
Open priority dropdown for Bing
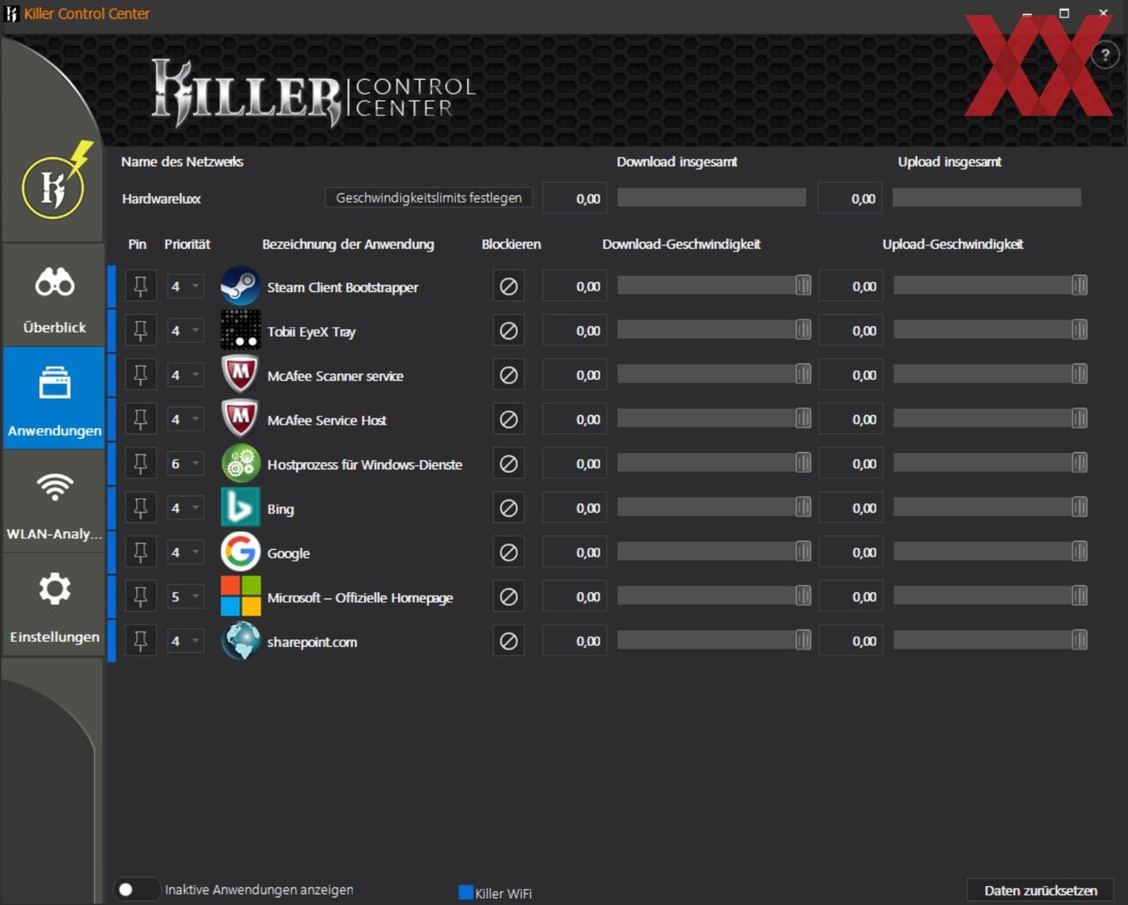[185, 508]
